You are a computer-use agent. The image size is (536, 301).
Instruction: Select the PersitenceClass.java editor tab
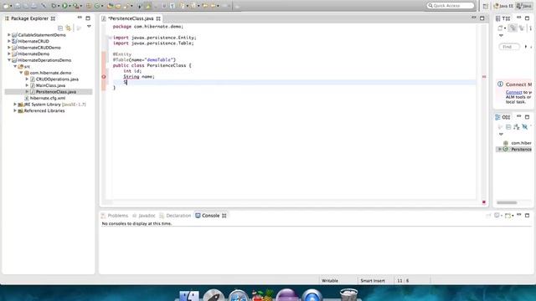(x=131, y=18)
